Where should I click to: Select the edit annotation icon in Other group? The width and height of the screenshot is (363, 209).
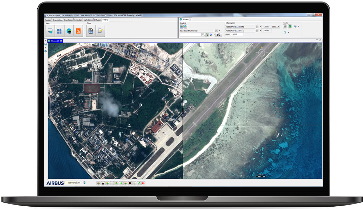click(x=100, y=31)
